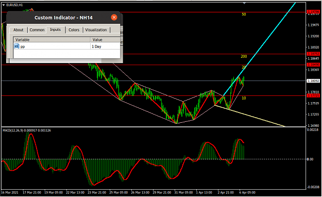The image size is (322, 197).
Task: Click the MACD(12,26,9) indicator label
Action: coord(26,130)
